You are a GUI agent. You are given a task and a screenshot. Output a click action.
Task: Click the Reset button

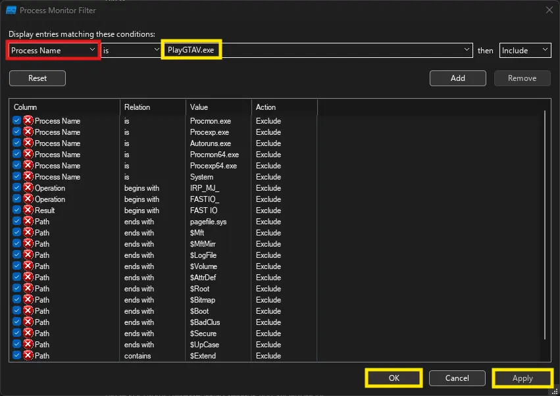[x=38, y=78]
